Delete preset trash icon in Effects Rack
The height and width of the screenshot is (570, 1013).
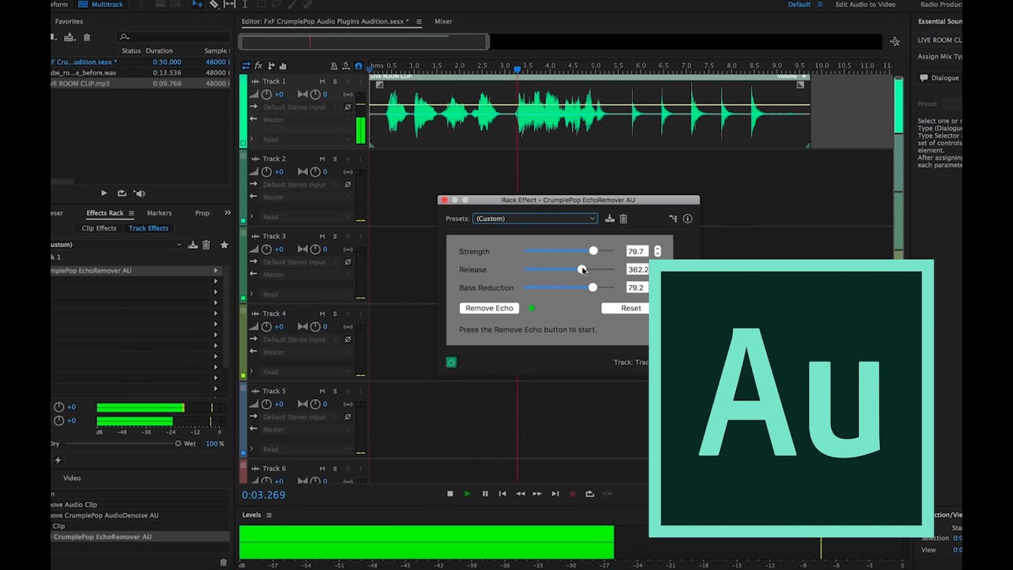coord(206,245)
